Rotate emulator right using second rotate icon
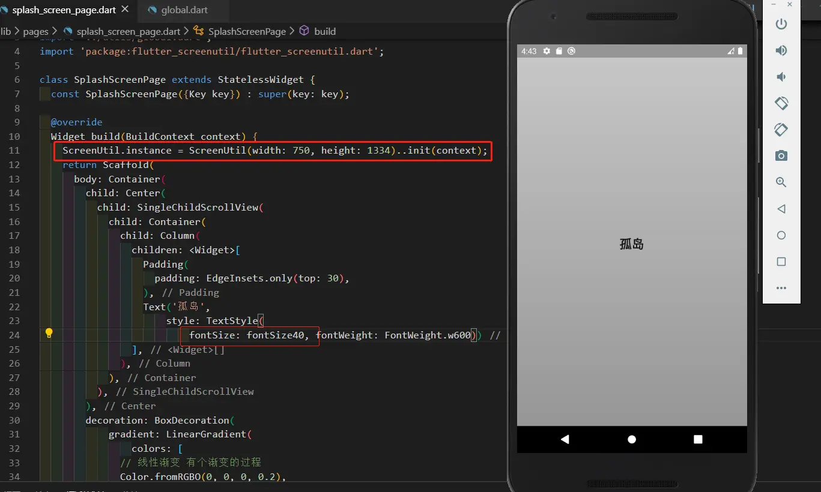Screen dimensions: 821x492 point(781,130)
